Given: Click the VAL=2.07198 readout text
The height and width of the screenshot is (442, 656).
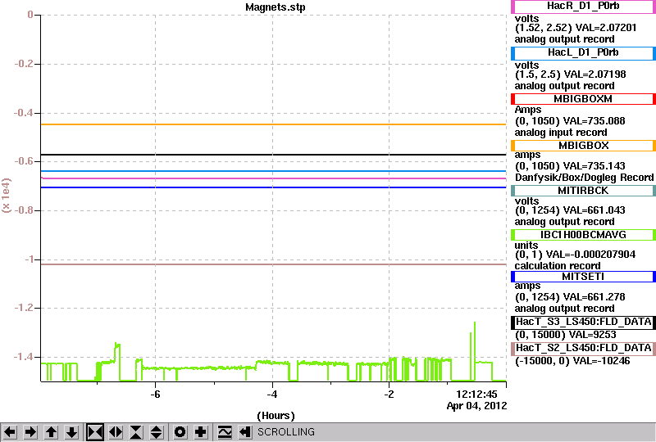Looking at the screenshot, I should pos(595,74).
